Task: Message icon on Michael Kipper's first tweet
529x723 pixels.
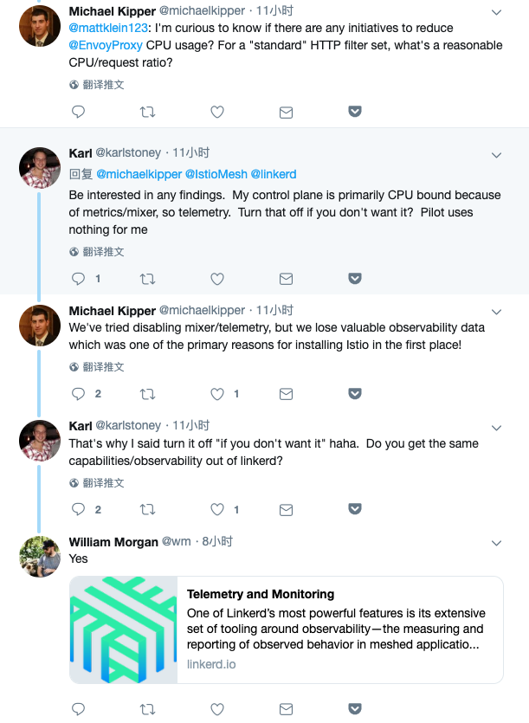Action: click(x=286, y=112)
